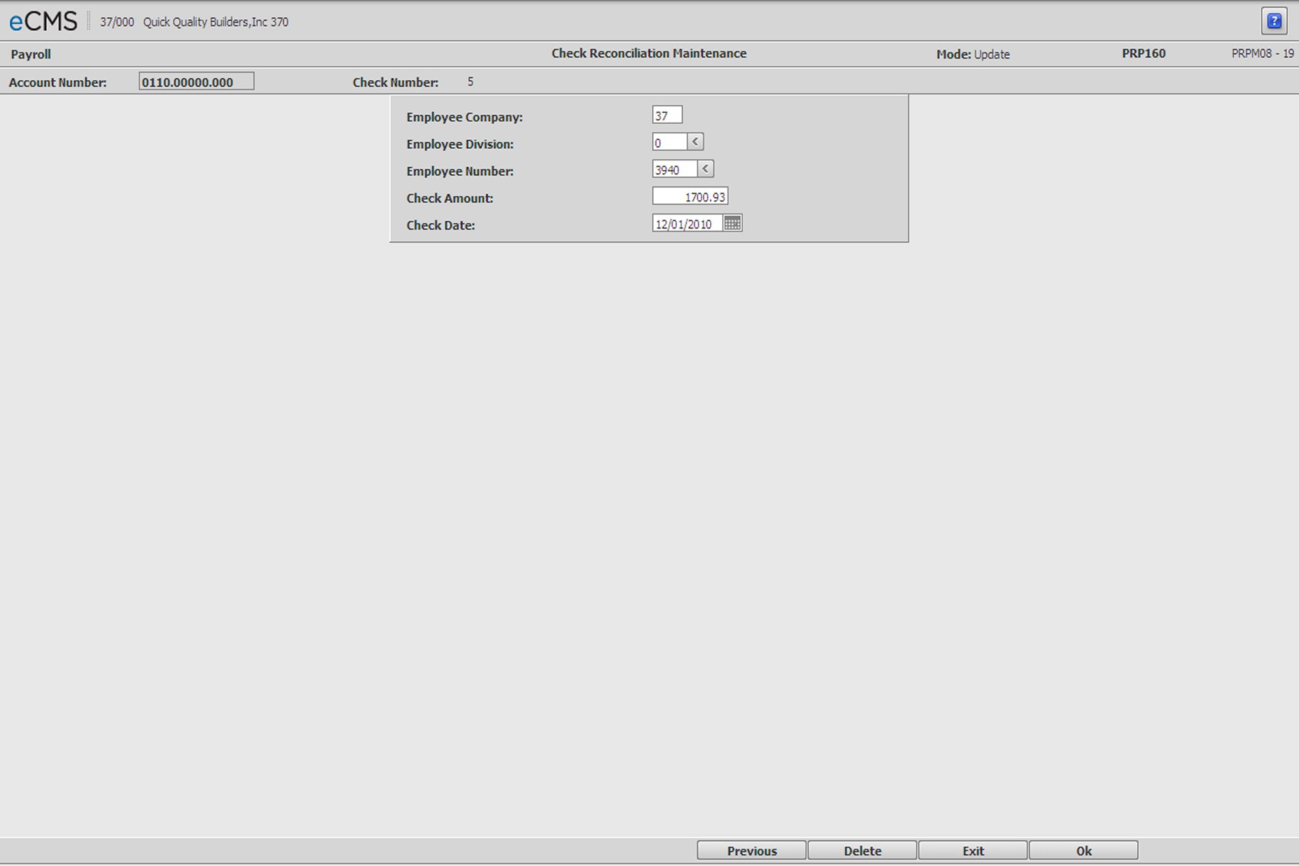Edit the Employee Company field
This screenshot has height=866, width=1299.
666,114
